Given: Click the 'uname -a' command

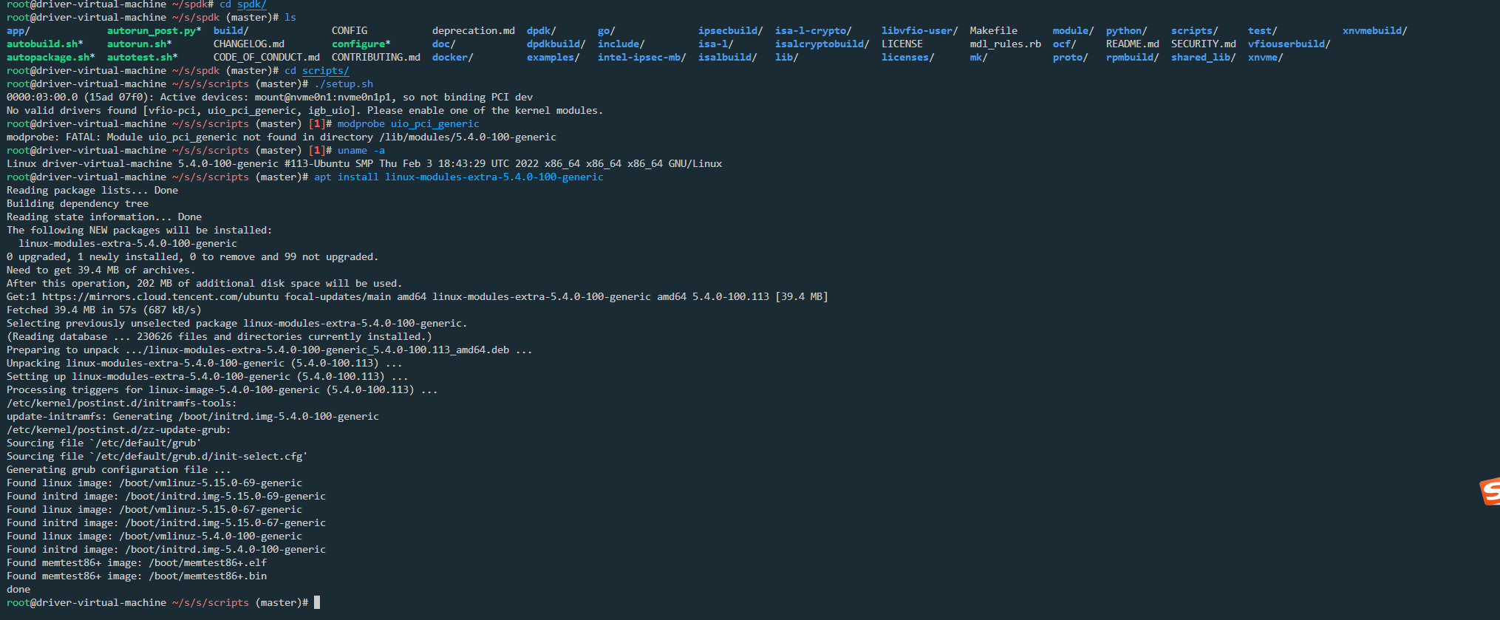Looking at the screenshot, I should [x=361, y=151].
